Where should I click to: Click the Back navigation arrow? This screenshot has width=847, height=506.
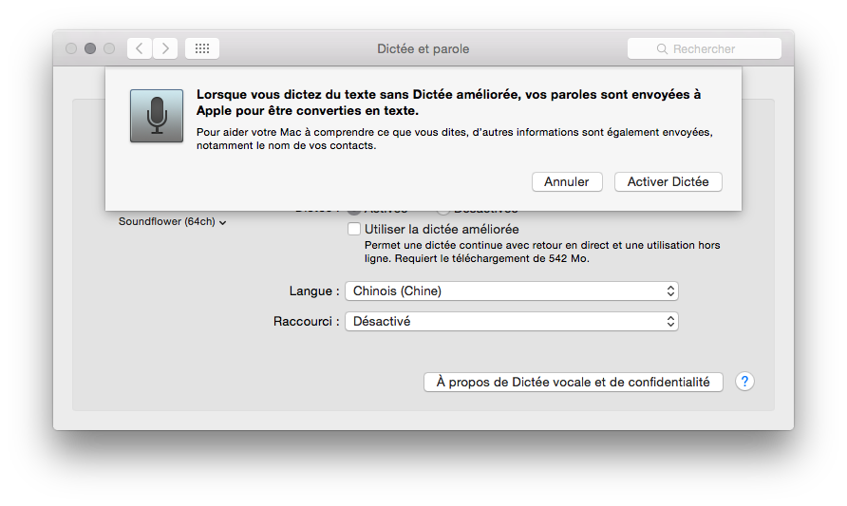[140, 48]
